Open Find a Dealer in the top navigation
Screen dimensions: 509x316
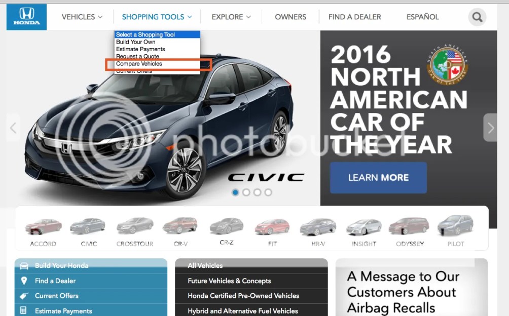click(354, 17)
